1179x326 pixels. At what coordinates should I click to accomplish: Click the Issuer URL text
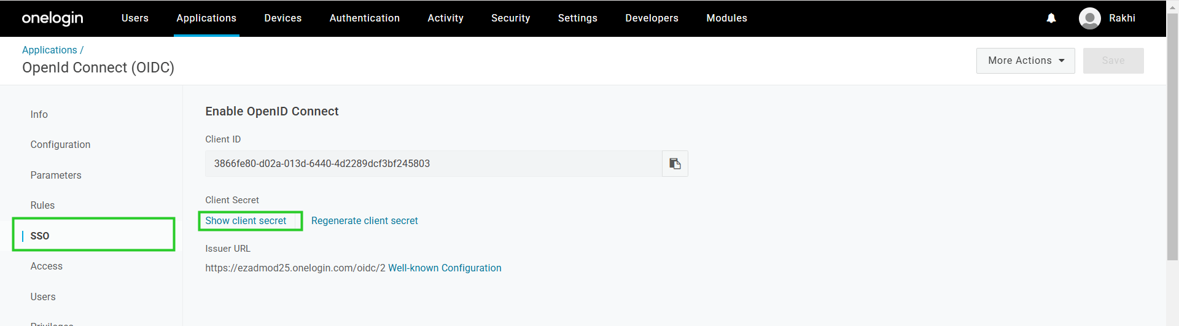tap(295, 268)
